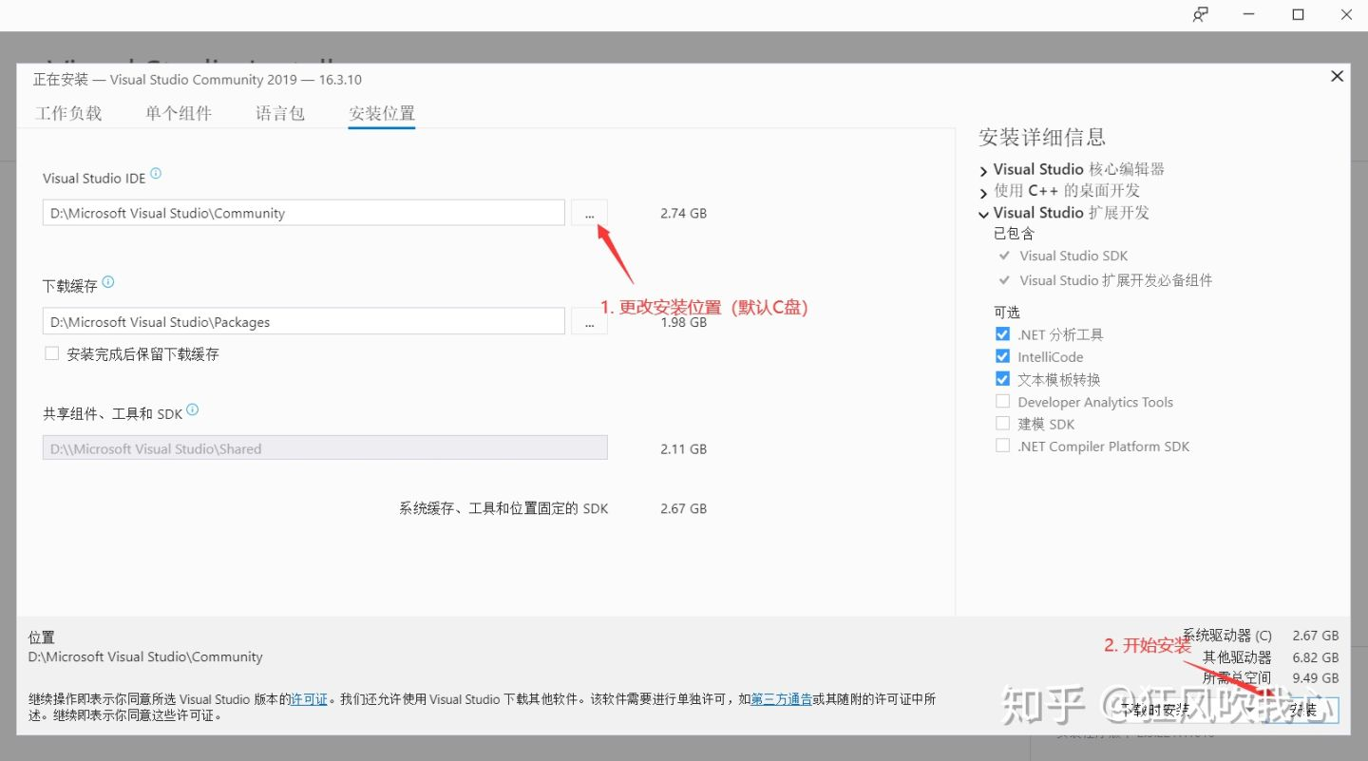Expand the Visual Studio 核心编辑器 section
The image size is (1368, 761).
pyautogui.click(x=983, y=170)
